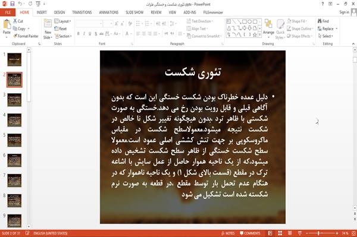357x237 pixels.
Task: Open the Align Text dropdown
Action: 198,29
